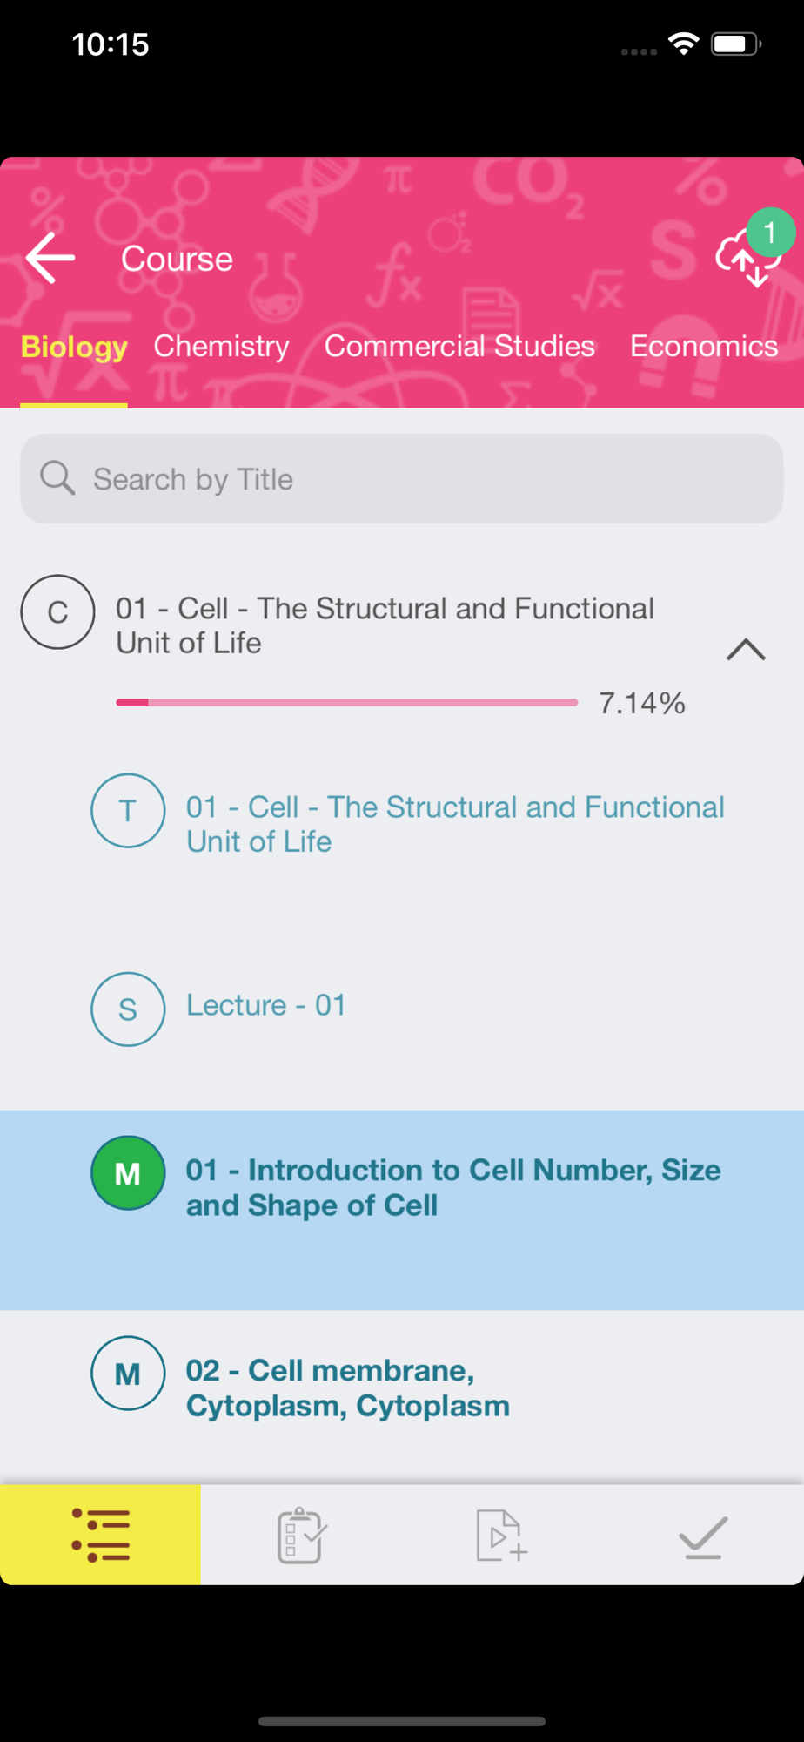Click the 7.14% chapter progress bar
This screenshot has height=1742, width=804.
click(346, 702)
